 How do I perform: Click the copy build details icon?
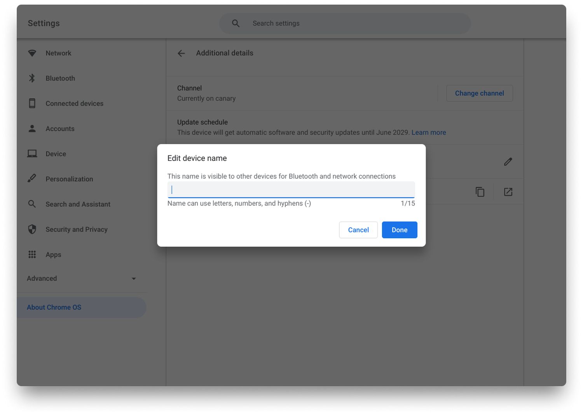(480, 192)
